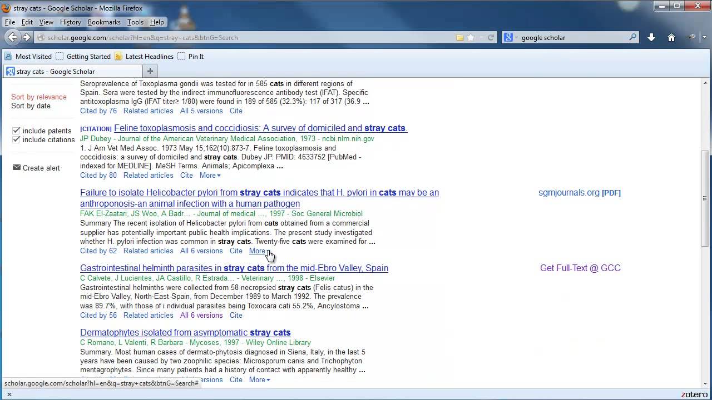
Task: Click the google scholar search box
Action: click(x=573, y=38)
